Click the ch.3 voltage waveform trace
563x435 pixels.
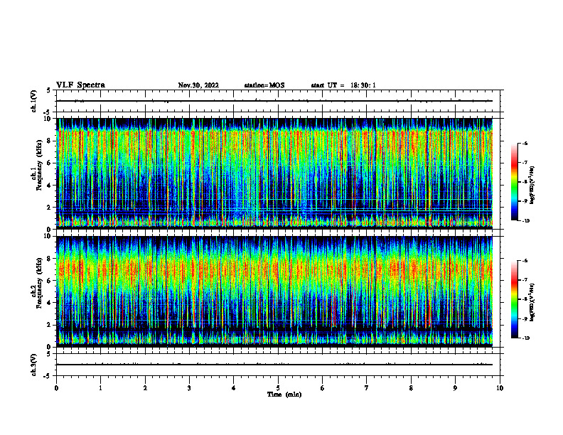pyautogui.click(x=274, y=365)
